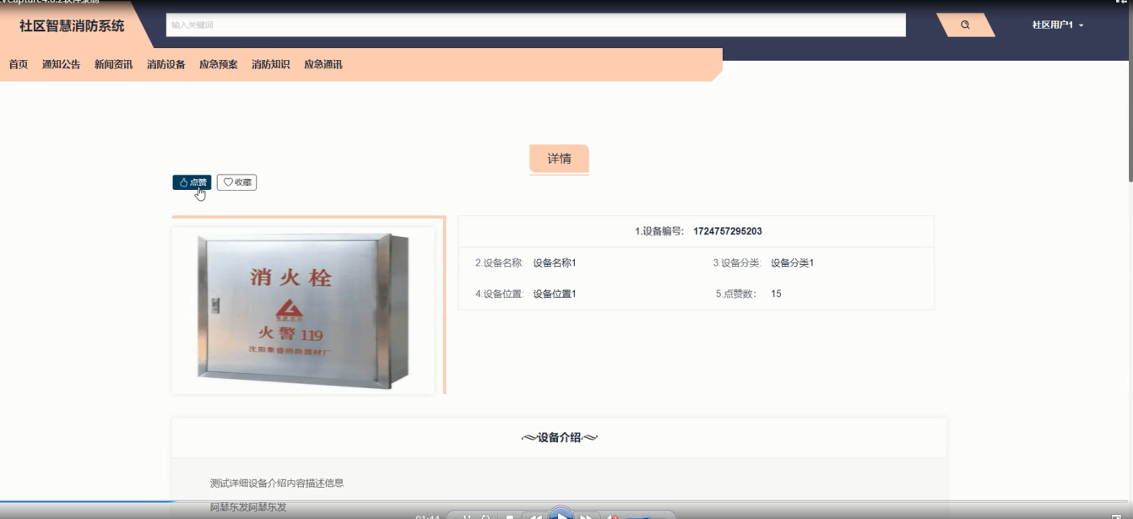Go to 首页 in navigation
The width and height of the screenshot is (1133, 519).
click(x=19, y=64)
